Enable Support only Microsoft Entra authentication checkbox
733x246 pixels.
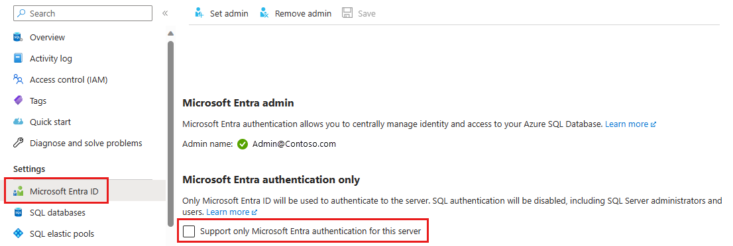tap(189, 231)
